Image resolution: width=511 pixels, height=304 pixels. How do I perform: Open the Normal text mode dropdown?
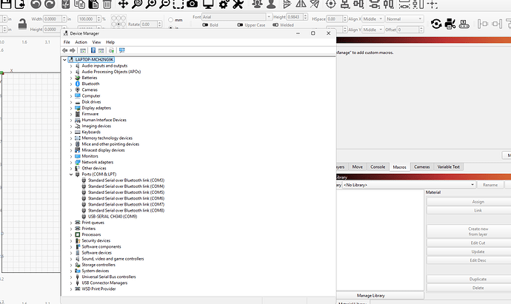pyautogui.click(x=404, y=19)
